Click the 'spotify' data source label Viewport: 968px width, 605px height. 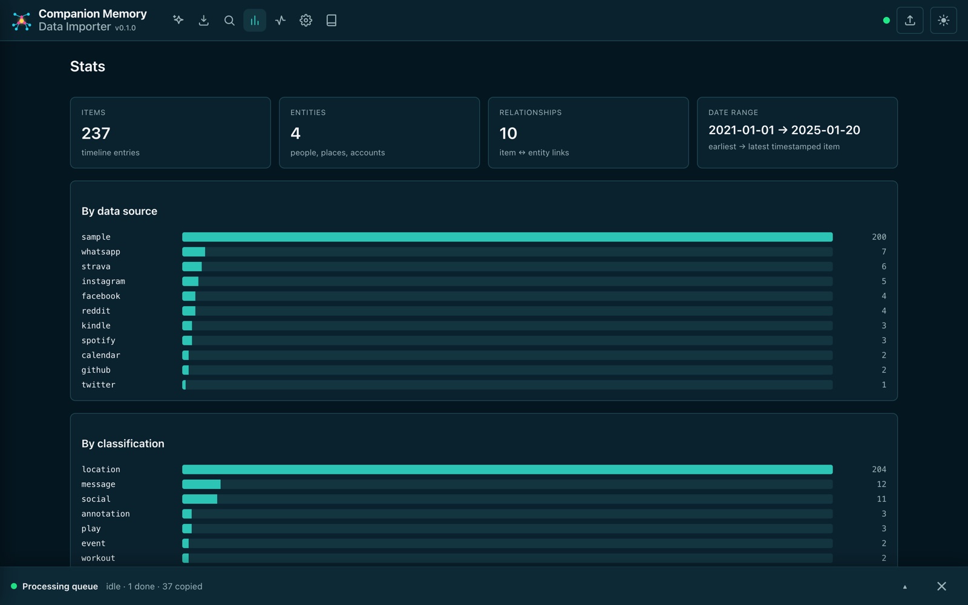click(x=99, y=341)
